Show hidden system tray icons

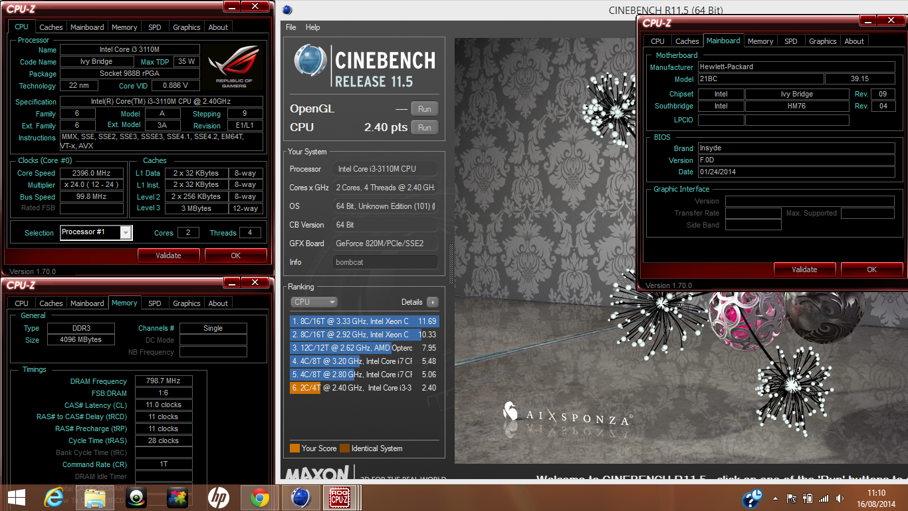click(x=775, y=498)
